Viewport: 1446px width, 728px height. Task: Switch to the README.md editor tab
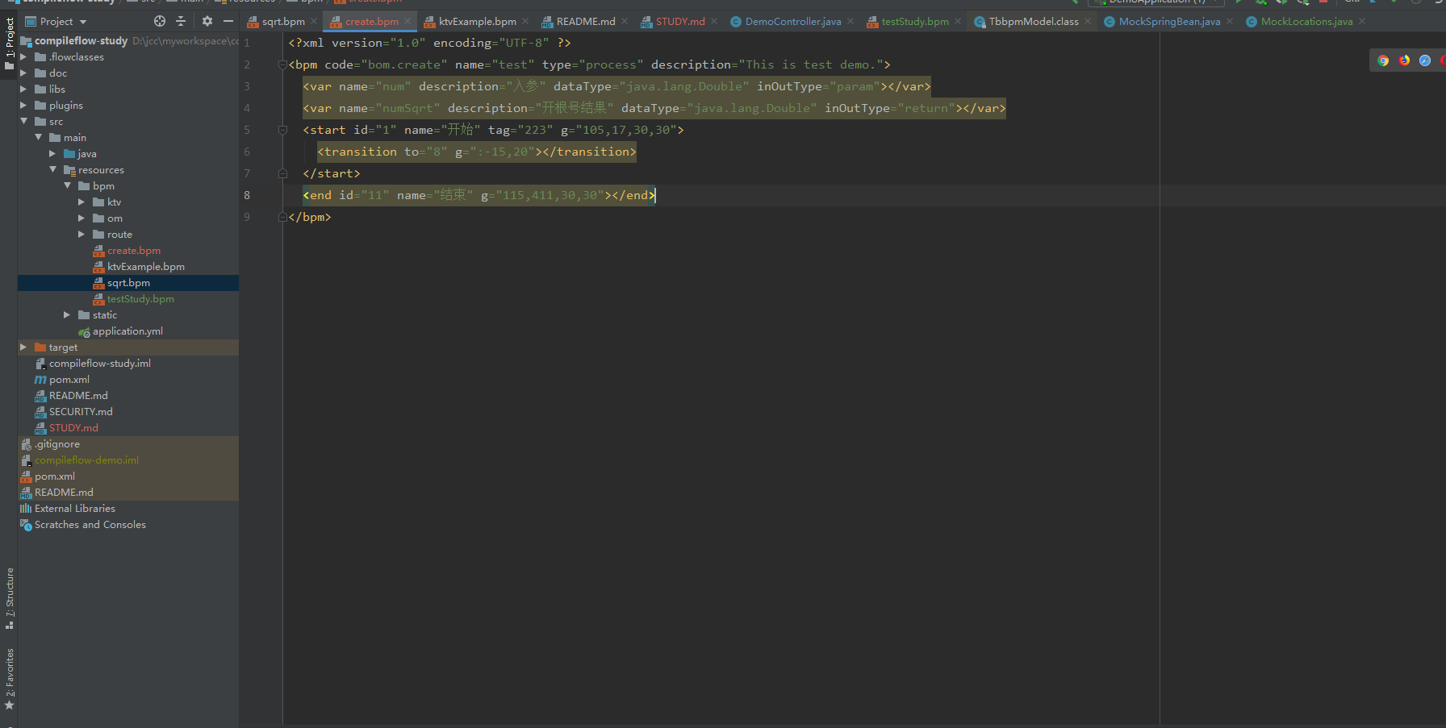pyautogui.click(x=586, y=22)
